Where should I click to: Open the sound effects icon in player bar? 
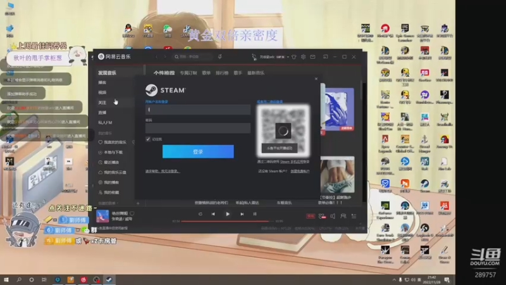(322, 216)
